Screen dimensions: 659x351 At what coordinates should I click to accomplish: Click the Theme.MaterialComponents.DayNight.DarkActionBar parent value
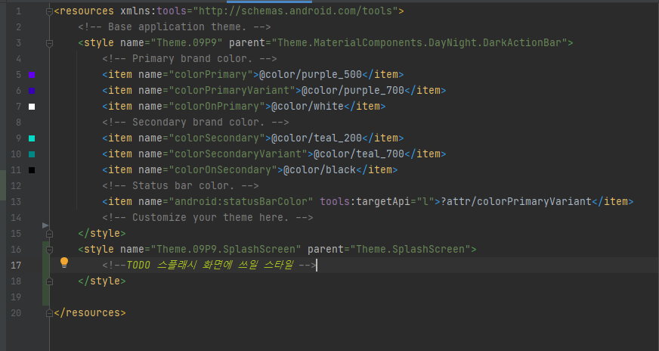coord(420,42)
